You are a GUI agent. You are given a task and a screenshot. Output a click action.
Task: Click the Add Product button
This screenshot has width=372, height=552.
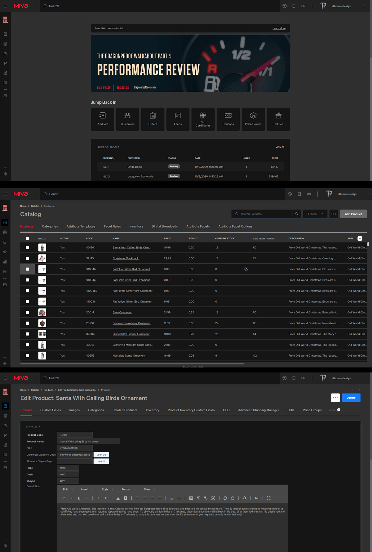click(353, 214)
